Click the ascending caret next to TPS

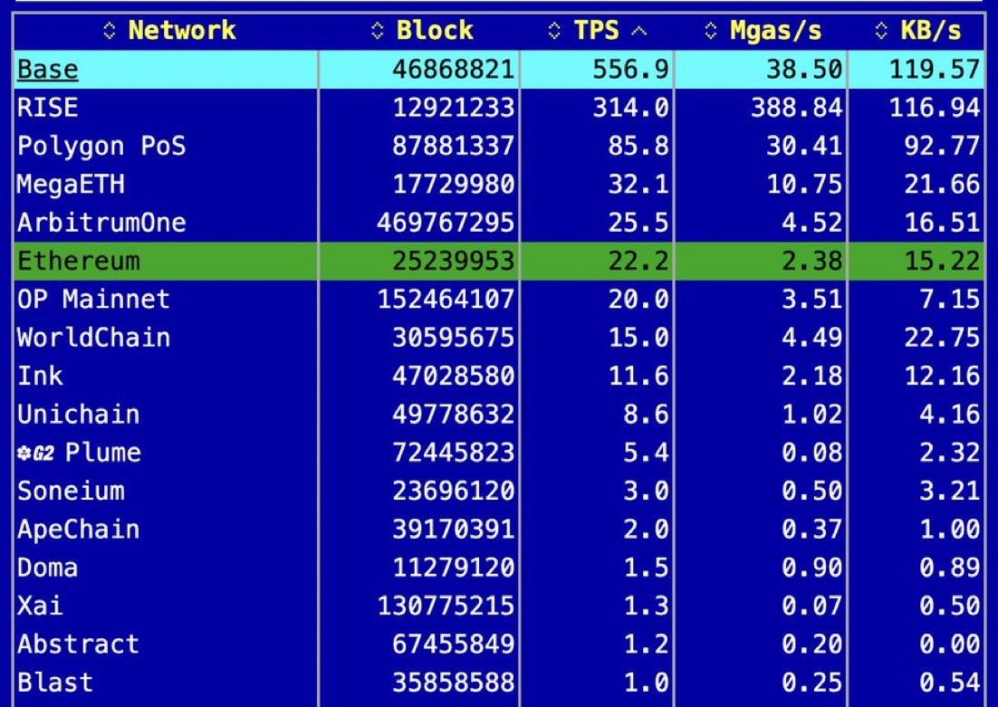pos(638,31)
